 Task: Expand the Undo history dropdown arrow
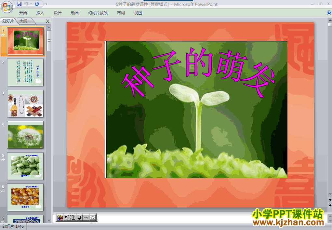[31, 4]
